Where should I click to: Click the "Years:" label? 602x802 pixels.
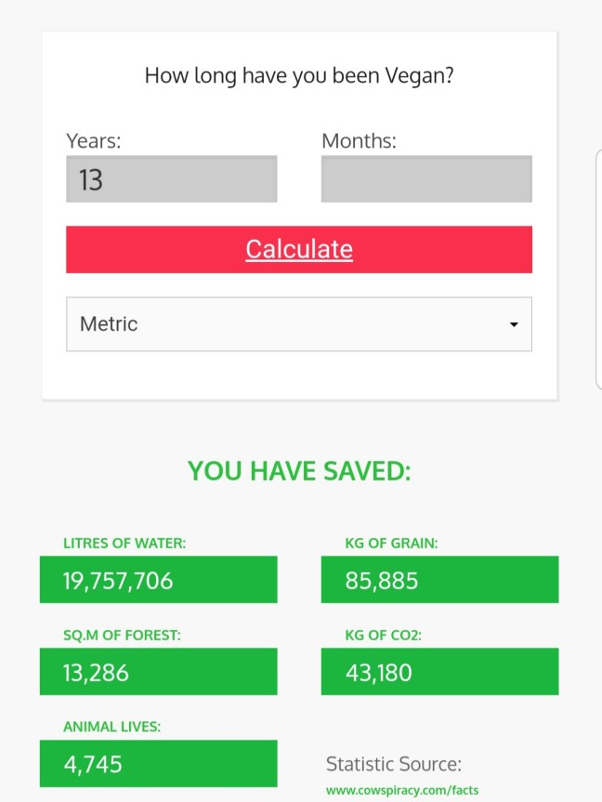[x=94, y=141]
